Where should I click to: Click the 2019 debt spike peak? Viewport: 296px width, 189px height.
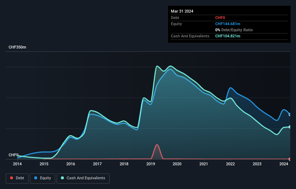[x=157, y=144]
